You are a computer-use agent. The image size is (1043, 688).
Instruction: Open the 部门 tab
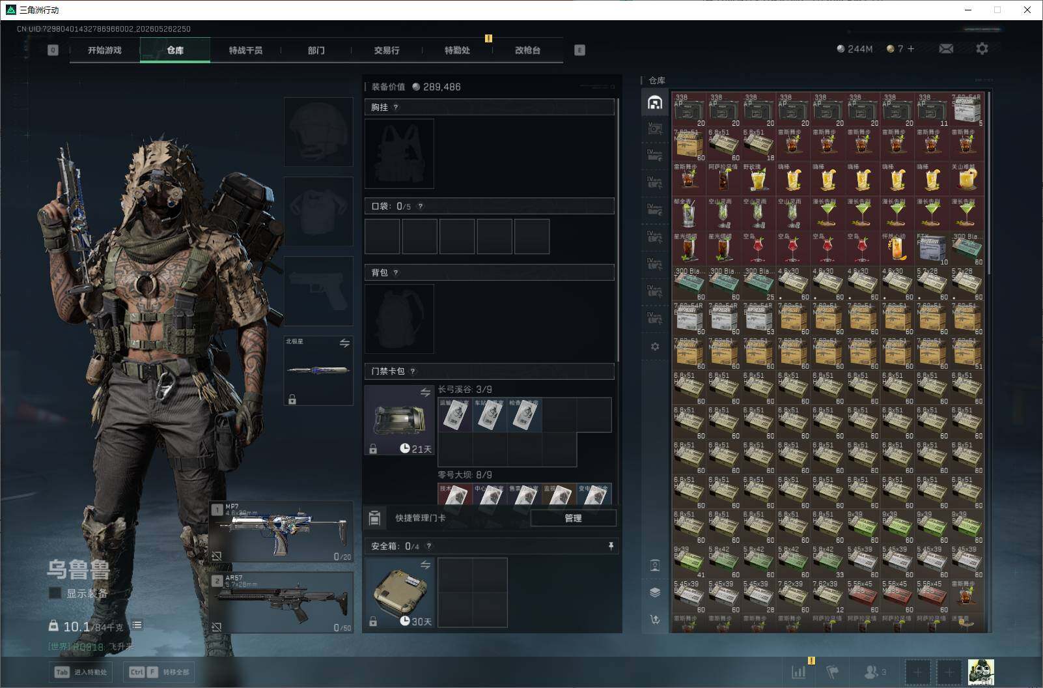tap(316, 50)
